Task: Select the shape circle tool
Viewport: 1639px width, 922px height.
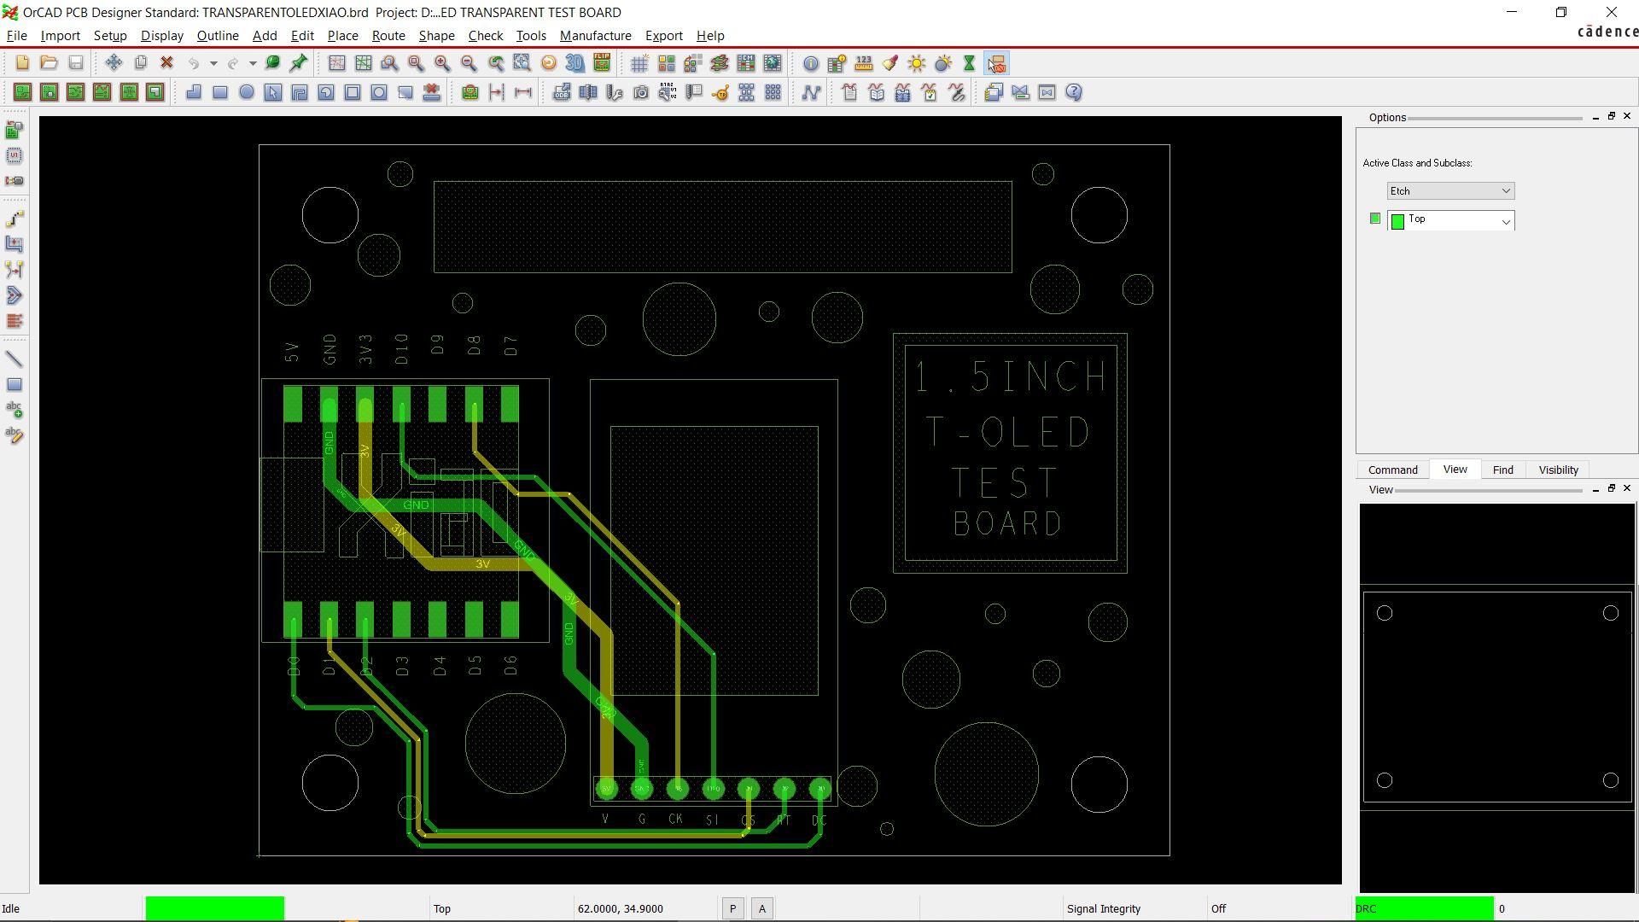Action: click(x=247, y=92)
